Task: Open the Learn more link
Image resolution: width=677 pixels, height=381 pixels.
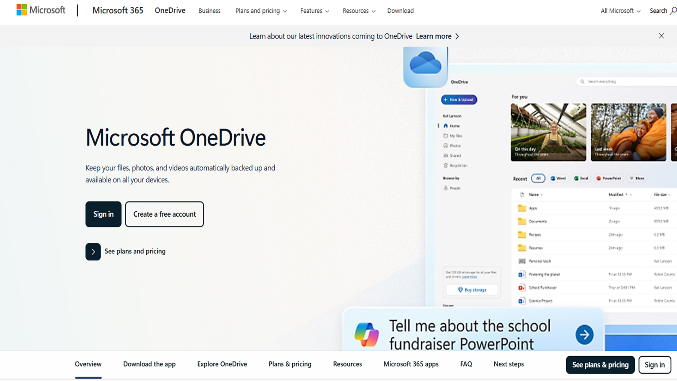Action: click(x=433, y=36)
